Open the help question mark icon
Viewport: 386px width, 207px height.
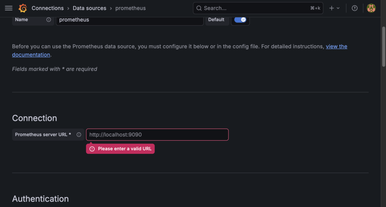point(354,8)
